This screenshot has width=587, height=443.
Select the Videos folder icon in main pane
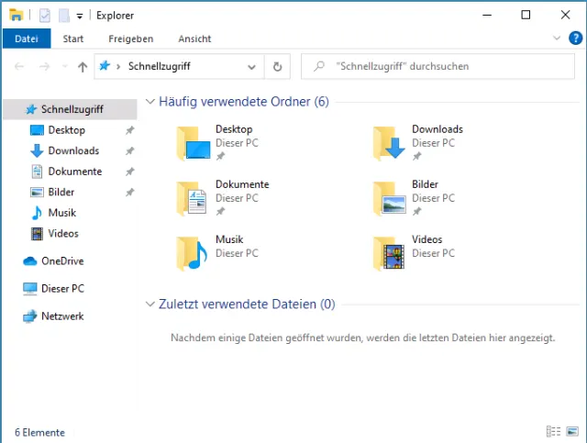[x=389, y=253]
